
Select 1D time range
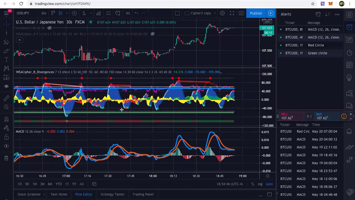click(x=20, y=184)
